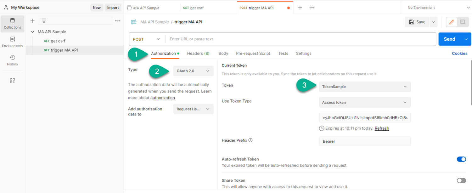The height and width of the screenshot is (193, 472).
Task: Click the access token value field
Action: (x=365, y=118)
